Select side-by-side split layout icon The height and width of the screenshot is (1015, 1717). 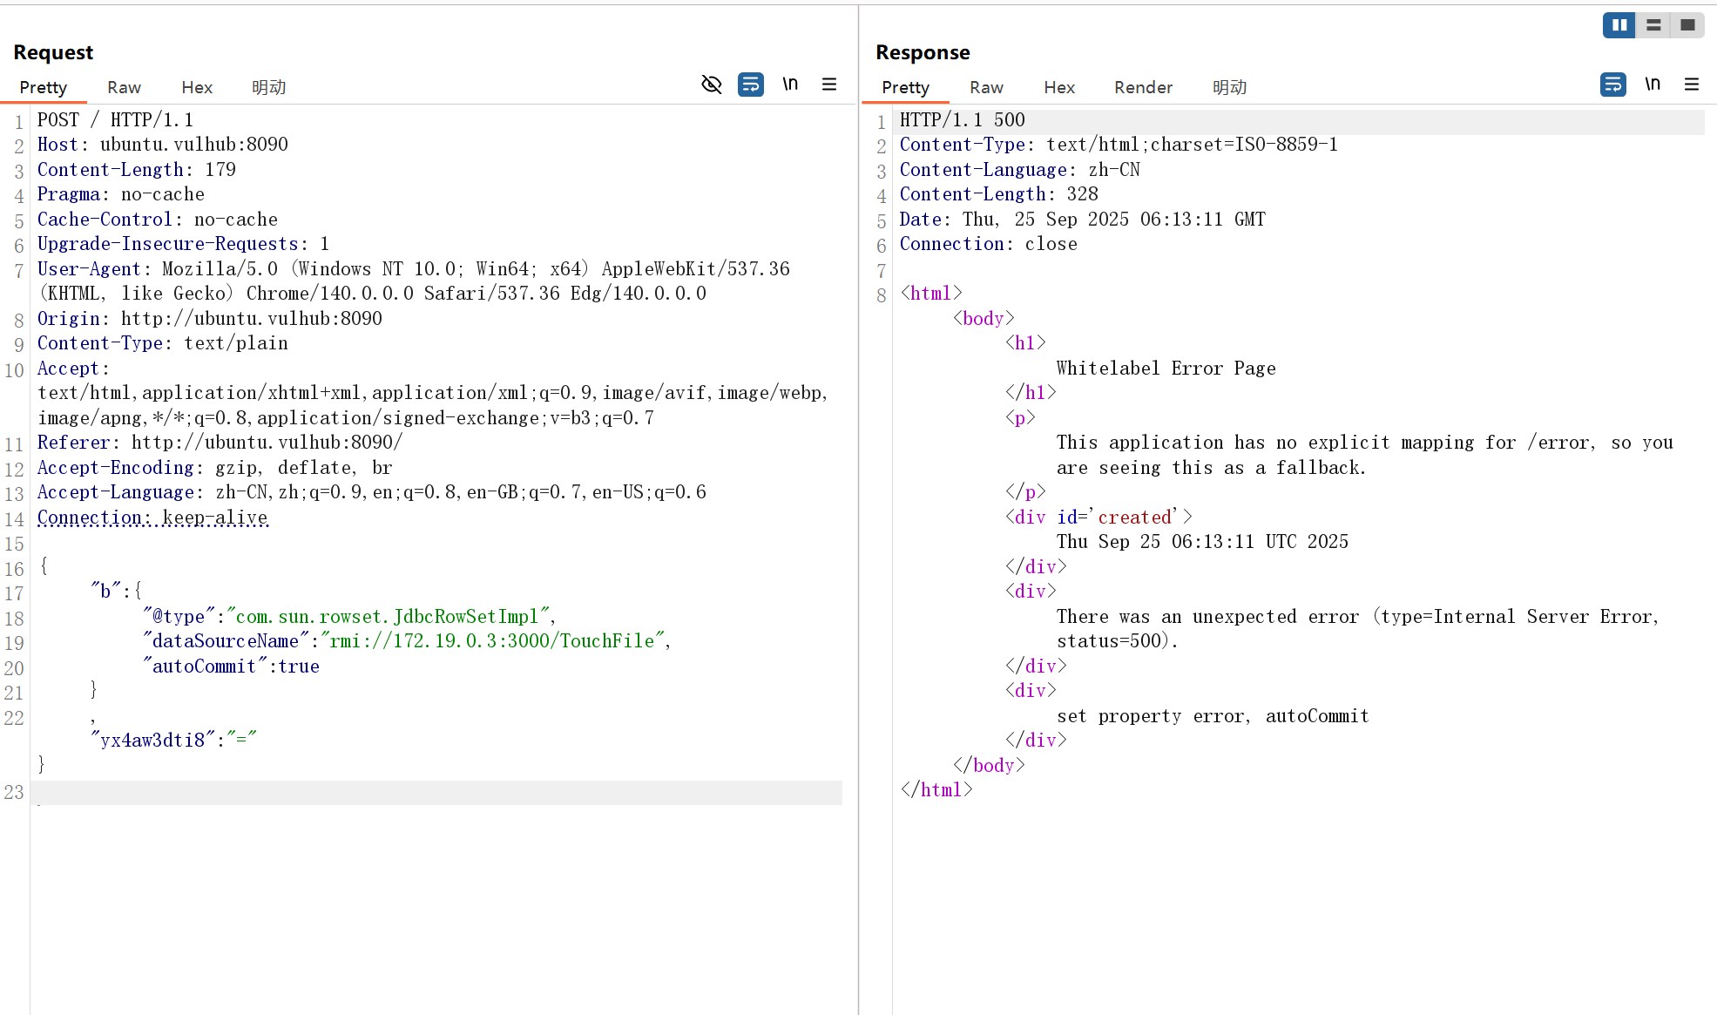1619,25
